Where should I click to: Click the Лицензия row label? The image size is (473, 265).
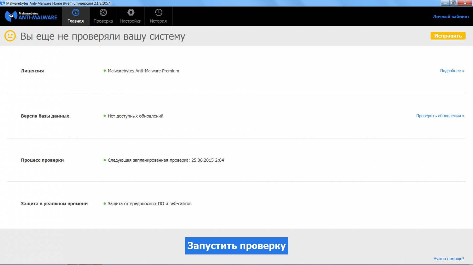32,71
